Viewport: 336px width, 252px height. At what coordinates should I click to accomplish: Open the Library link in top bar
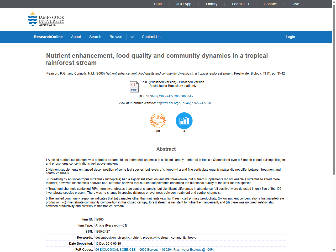(212, 4)
